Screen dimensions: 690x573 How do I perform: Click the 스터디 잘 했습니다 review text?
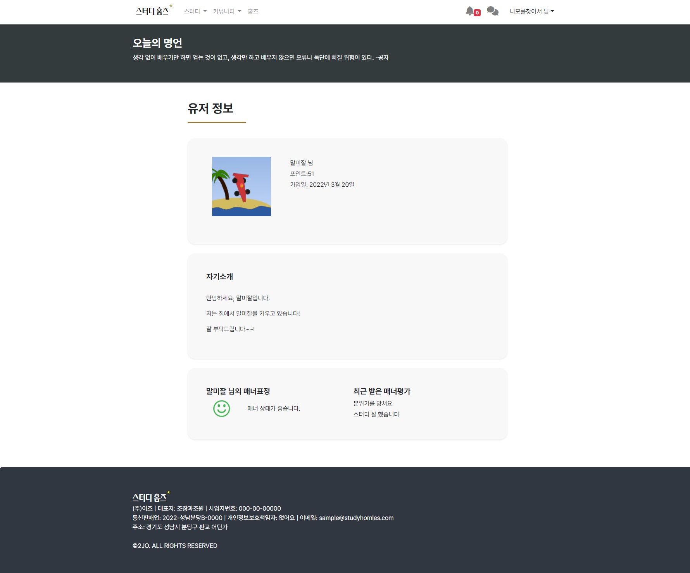pos(376,414)
